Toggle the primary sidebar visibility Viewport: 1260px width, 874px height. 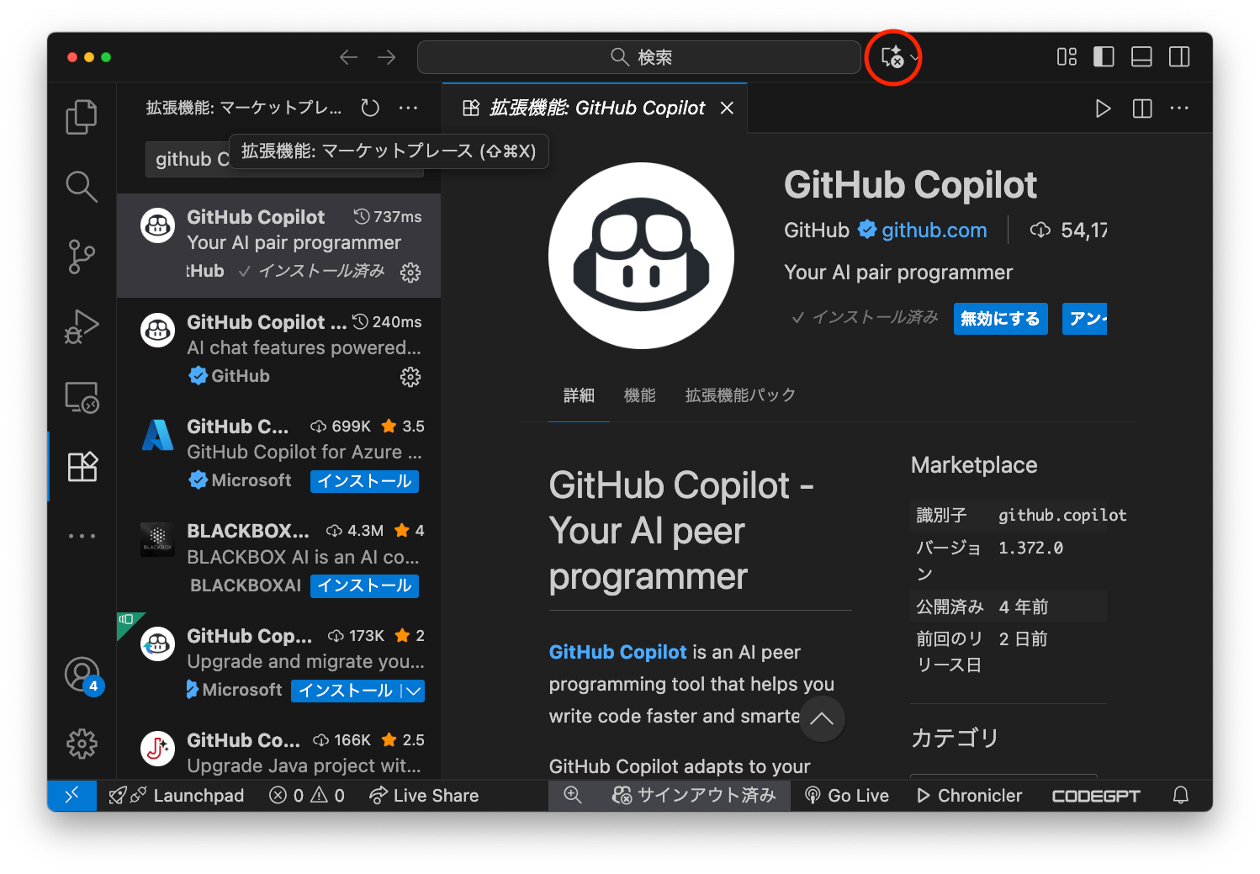click(1104, 57)
